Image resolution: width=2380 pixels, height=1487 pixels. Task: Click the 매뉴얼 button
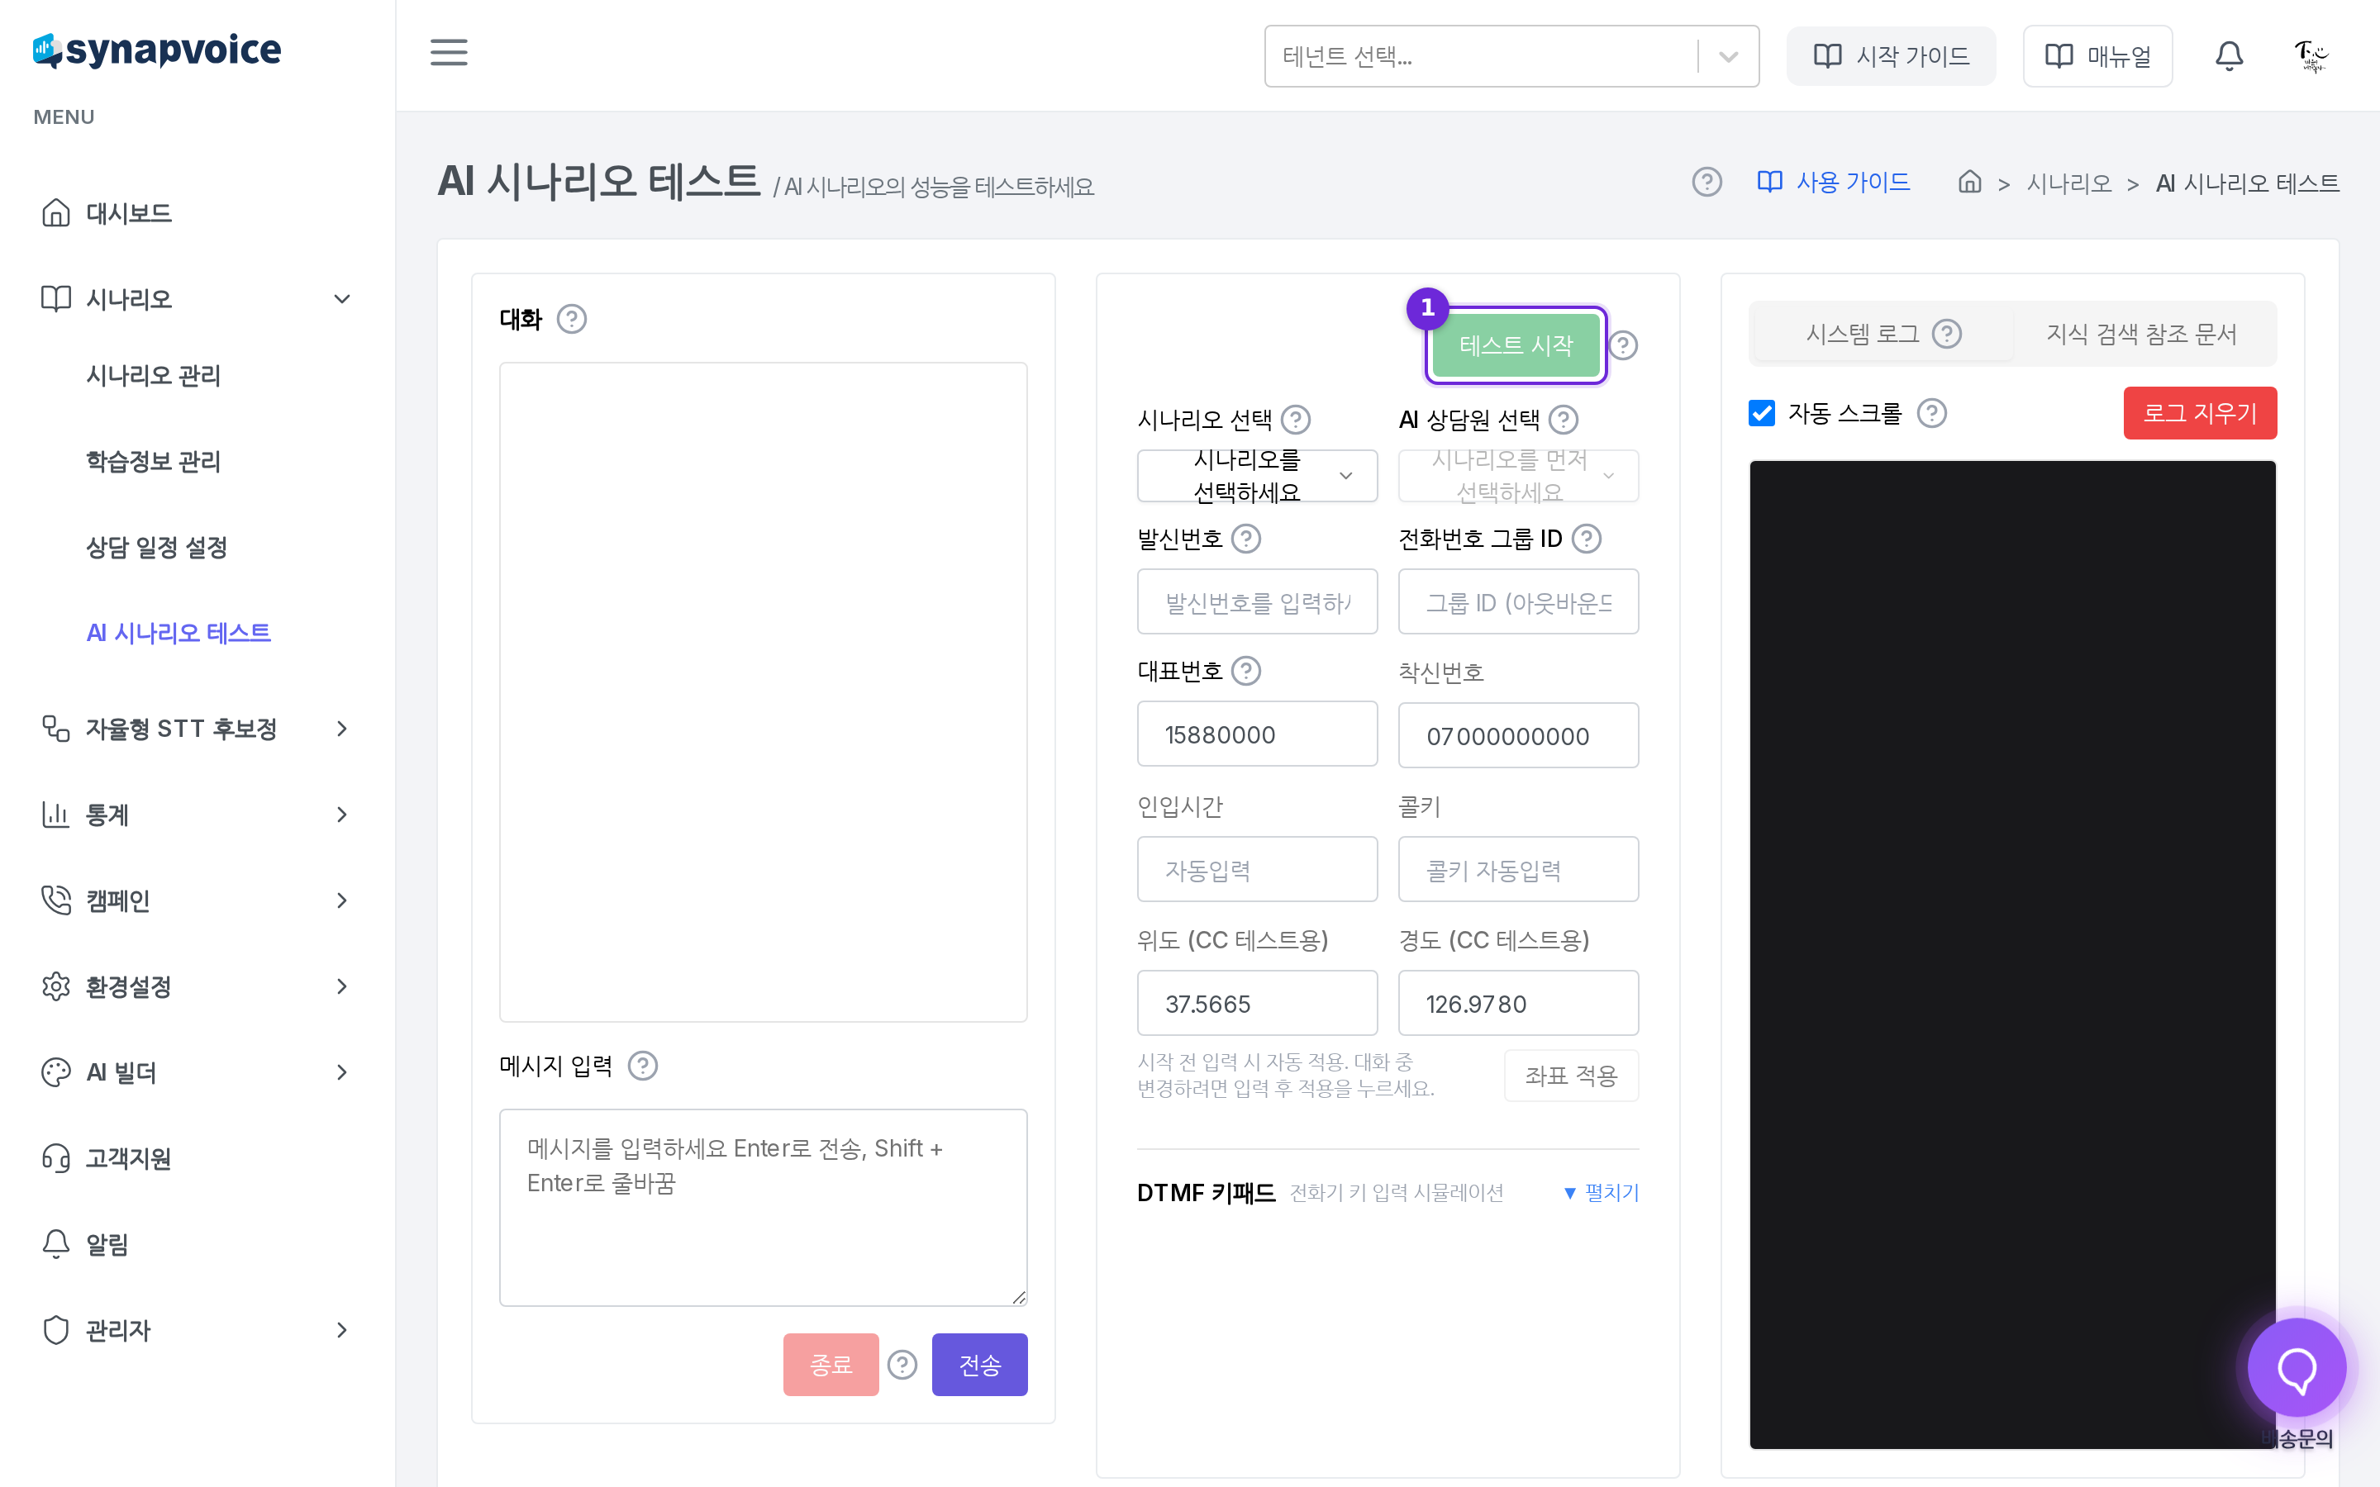[x=2097, y=56]
